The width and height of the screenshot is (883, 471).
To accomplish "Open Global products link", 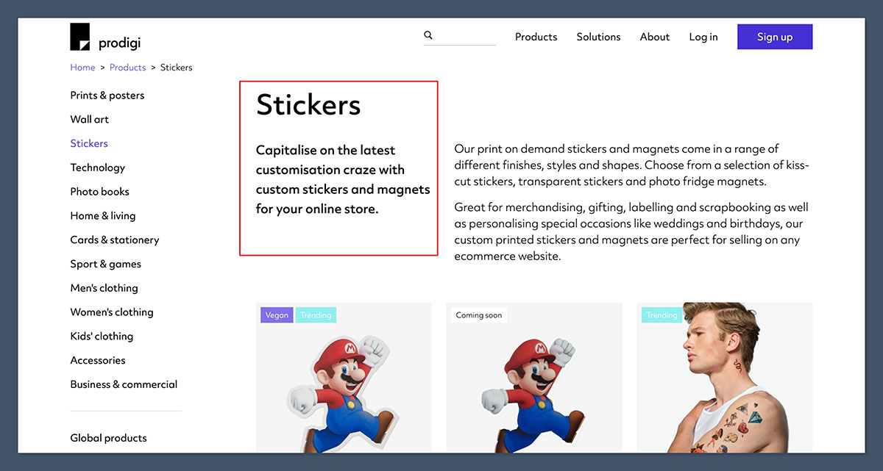I will (x=108, y=438).
